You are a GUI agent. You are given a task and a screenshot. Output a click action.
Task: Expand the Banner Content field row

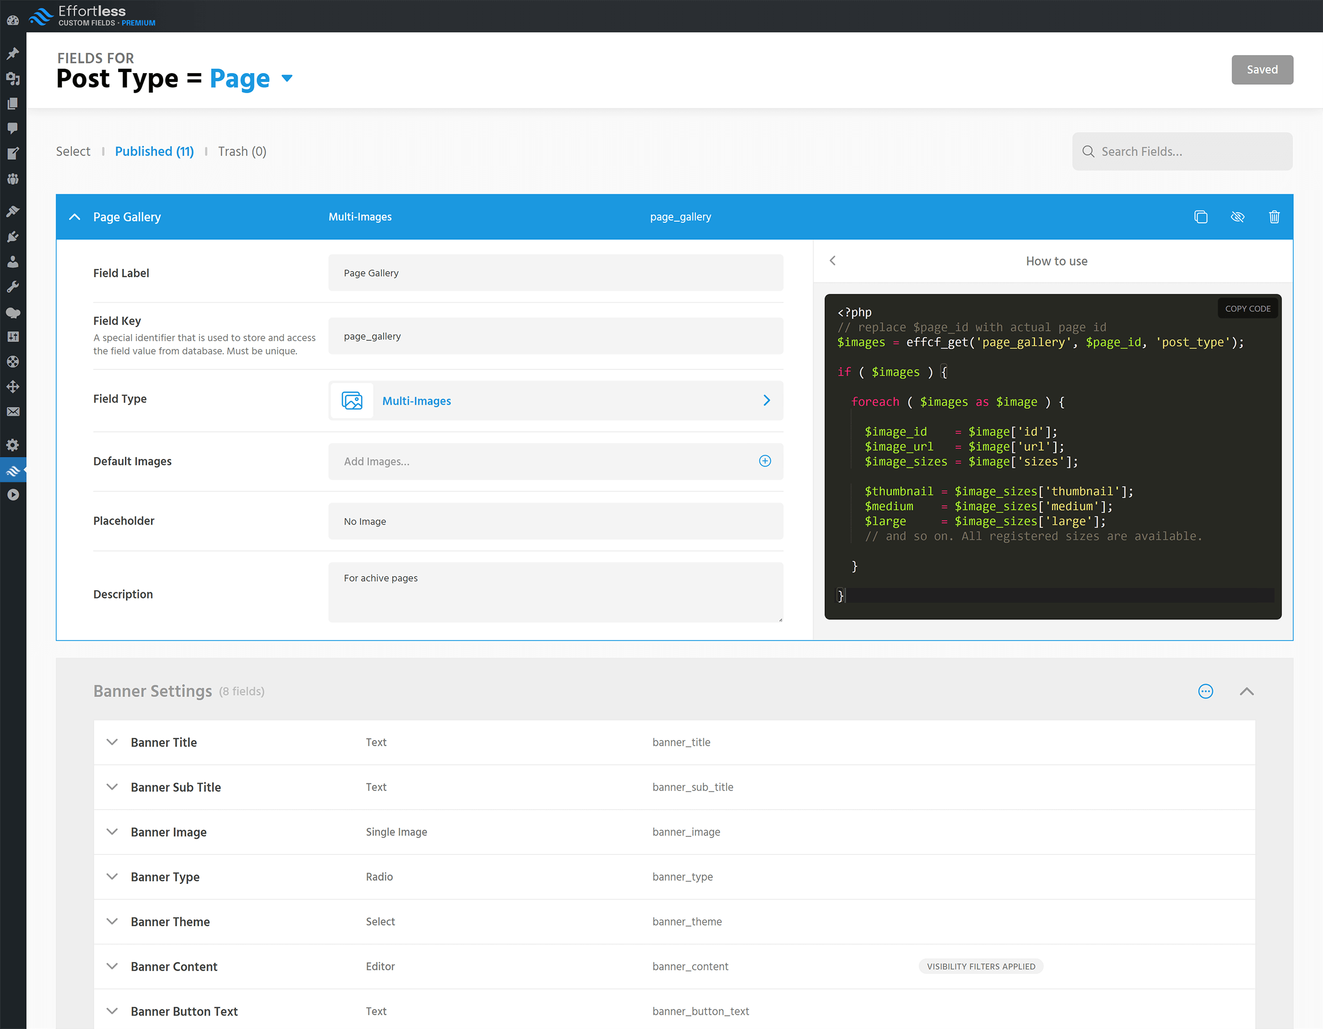pos(112,967)
